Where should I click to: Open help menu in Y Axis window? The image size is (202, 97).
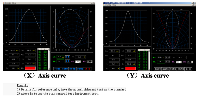(114, 5)
